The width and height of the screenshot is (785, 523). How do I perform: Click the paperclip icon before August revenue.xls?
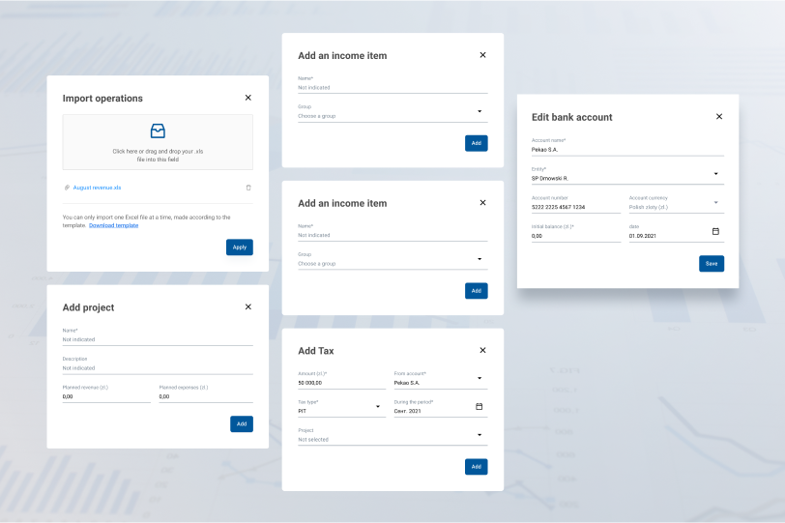(x=67, y=188)
